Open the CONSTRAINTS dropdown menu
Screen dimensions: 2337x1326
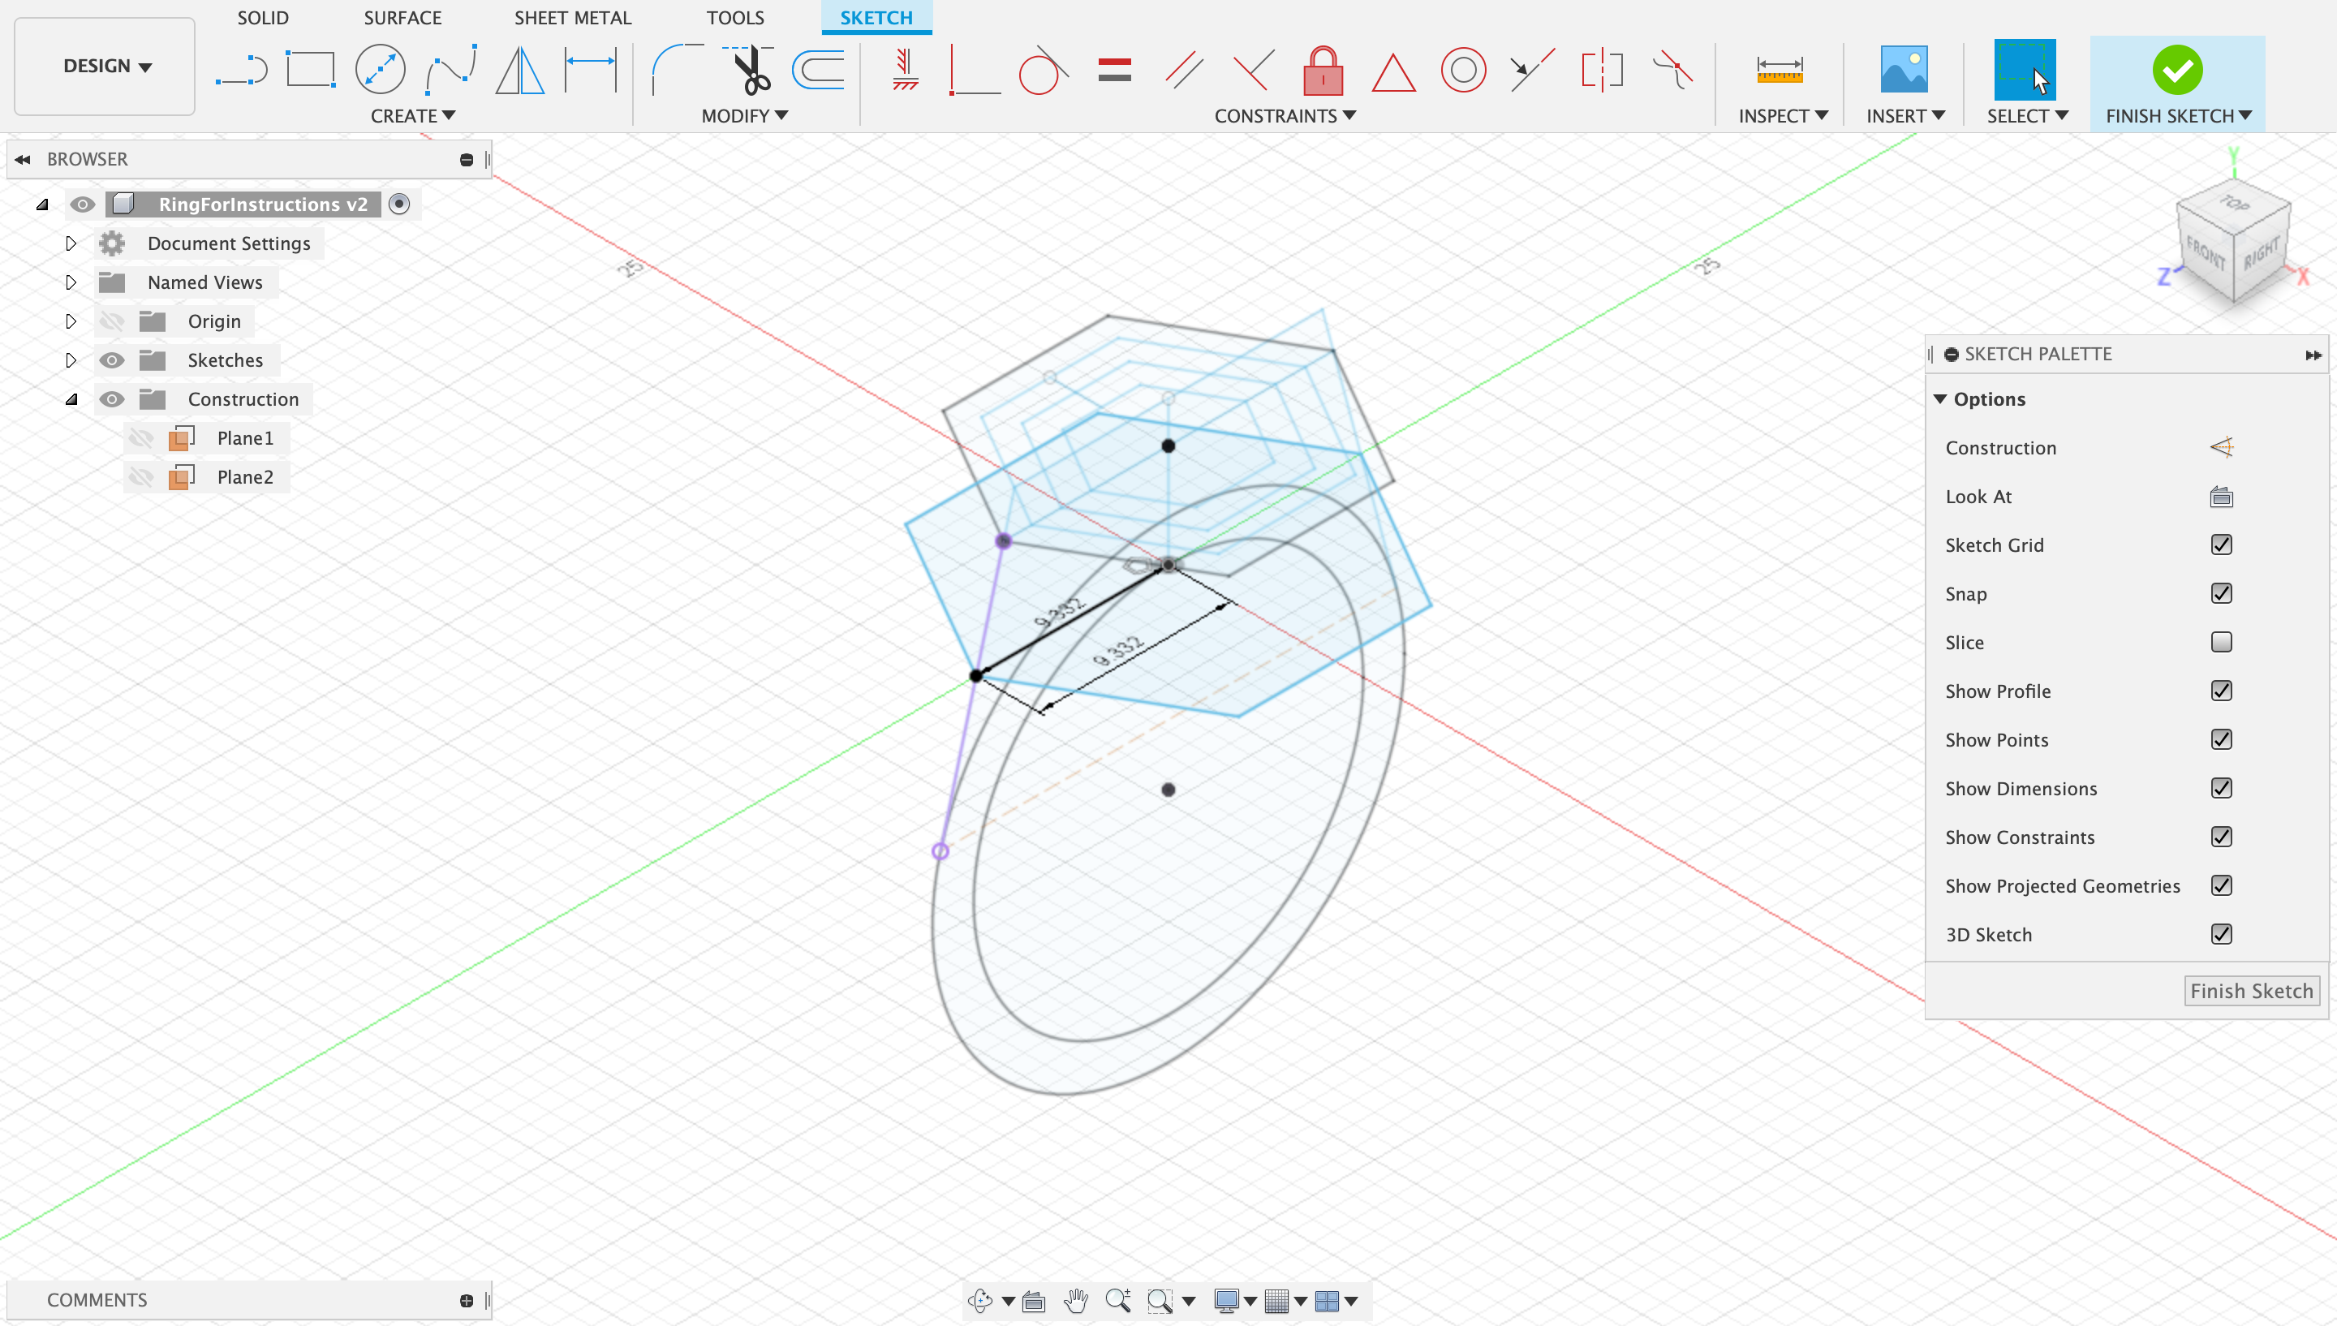pyautogui.click(x=1285, y=116)
